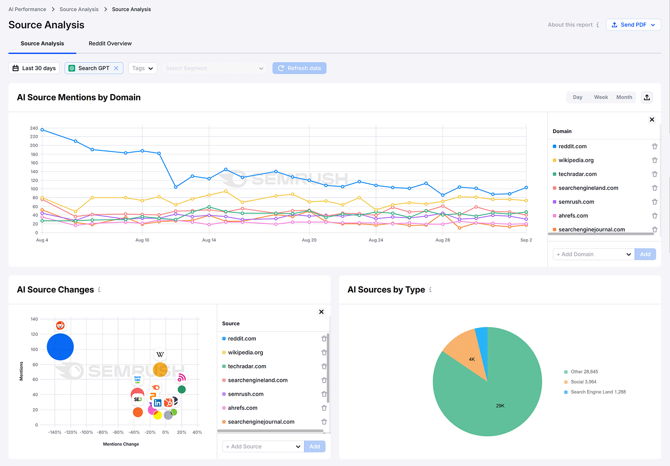Switch chart granularity to Month

point(624,97)
